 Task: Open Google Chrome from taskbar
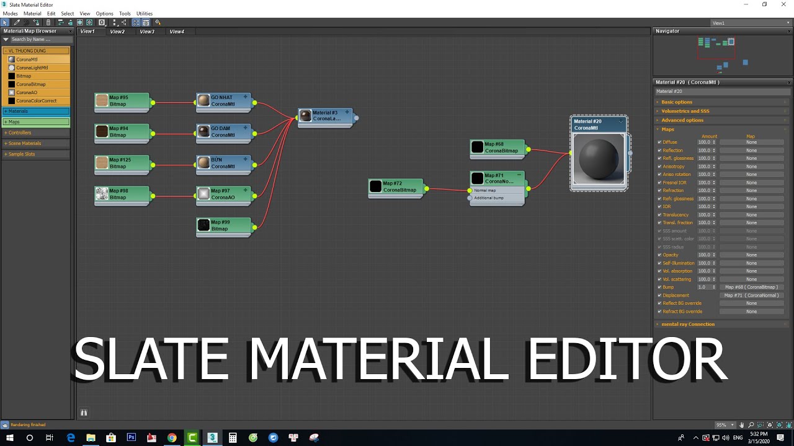[172, 437]
